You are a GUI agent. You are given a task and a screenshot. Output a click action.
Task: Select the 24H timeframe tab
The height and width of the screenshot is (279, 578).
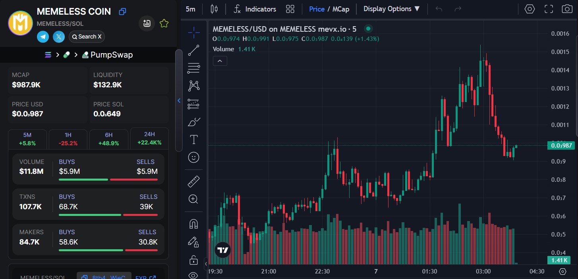click(x=149, y=138)
